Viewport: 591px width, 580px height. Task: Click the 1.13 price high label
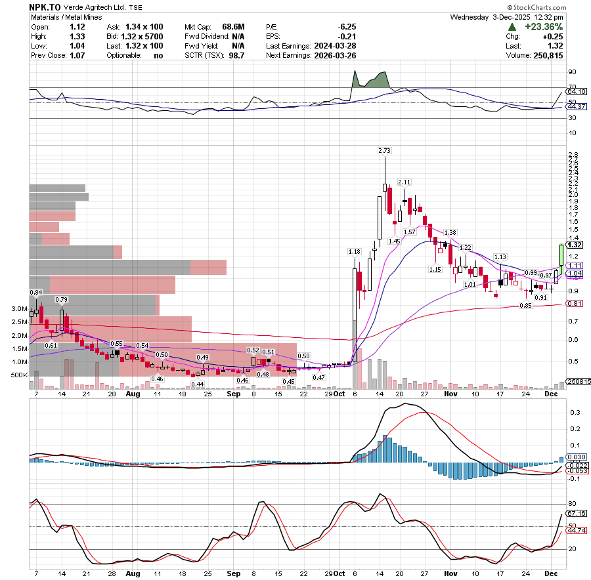point(500,257)
